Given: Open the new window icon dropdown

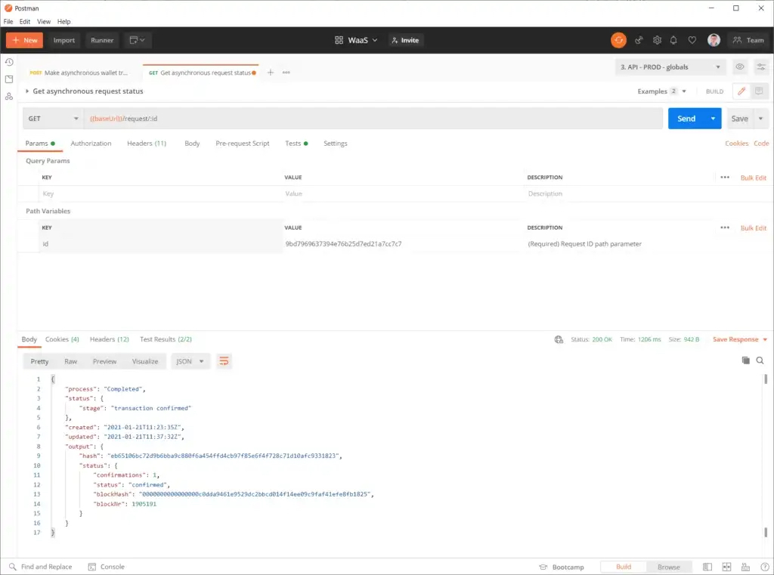Looking at the screenshot, I should tap(138, 40).
